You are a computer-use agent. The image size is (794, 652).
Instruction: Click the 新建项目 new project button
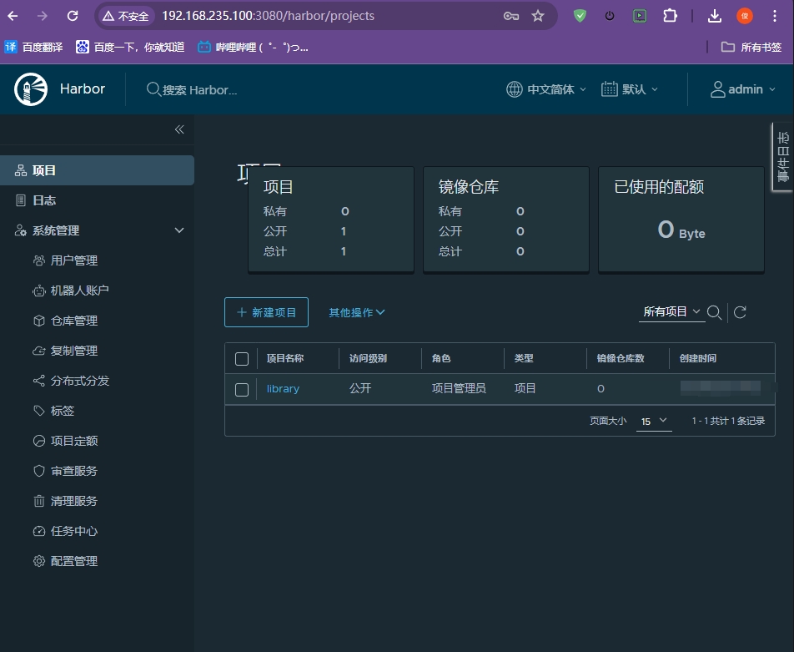[x=266, y=312]
